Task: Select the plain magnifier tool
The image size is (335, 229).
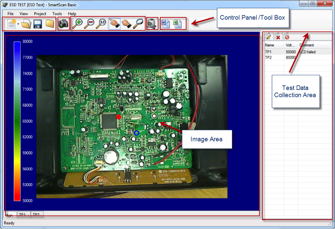Action: coord(138,25)
